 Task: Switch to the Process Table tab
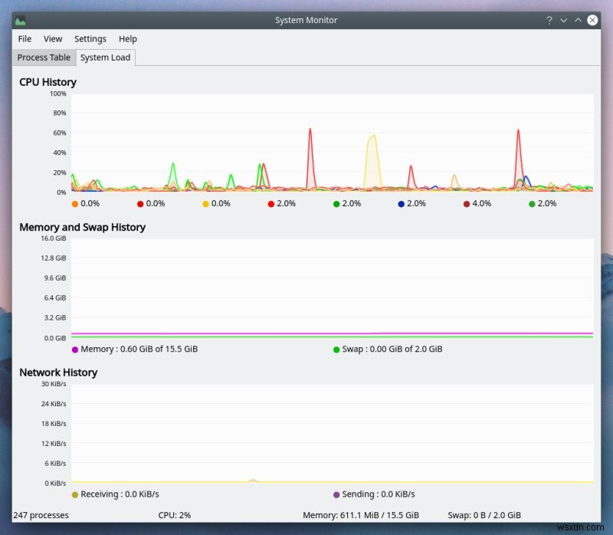coord(44,57)
